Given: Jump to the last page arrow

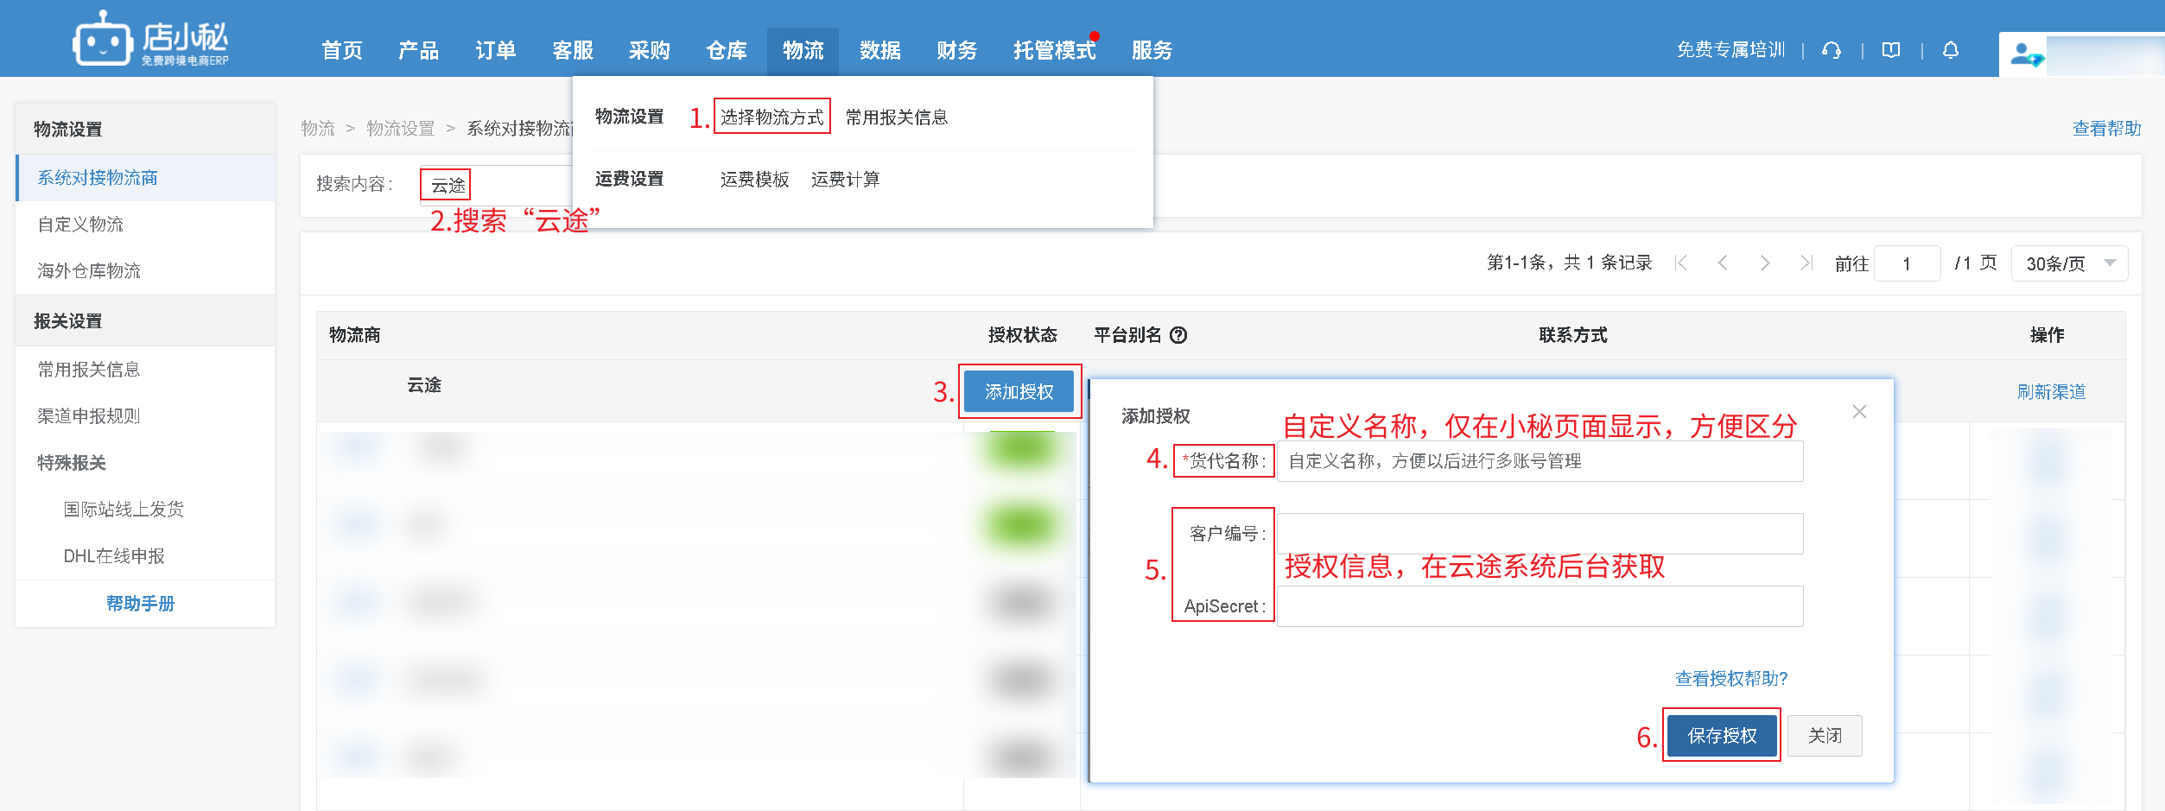Looking at the screenshot, I should [1806, 263].
